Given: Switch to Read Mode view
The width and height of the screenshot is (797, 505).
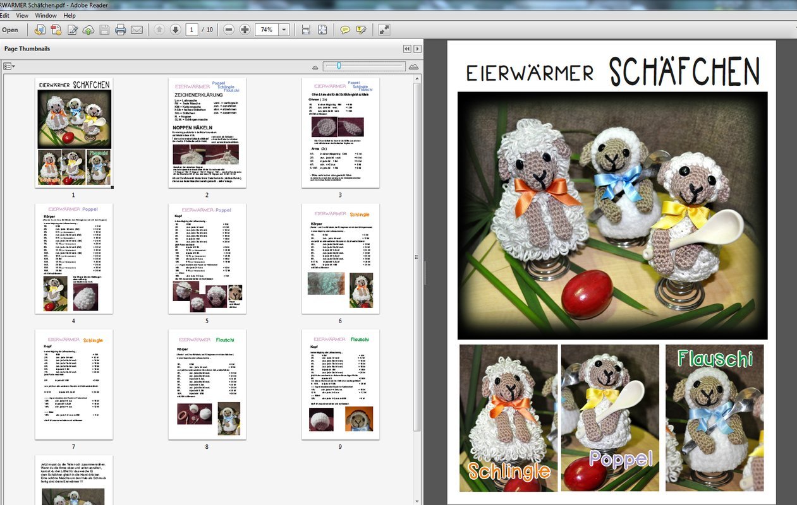Looking at the screenshot, I should point(384,30).
